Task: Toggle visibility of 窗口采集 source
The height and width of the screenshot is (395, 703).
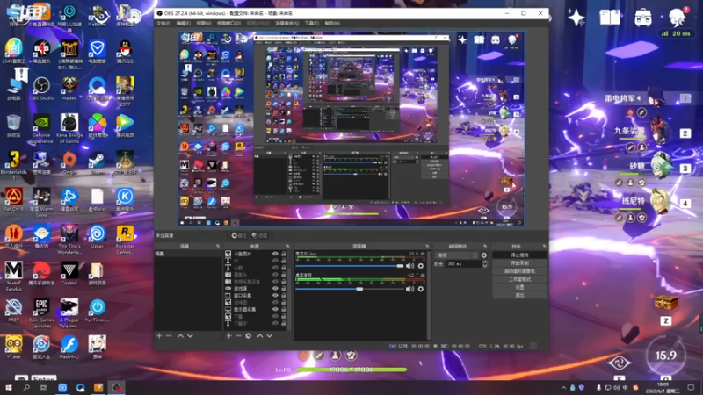Action: [275, 296]
